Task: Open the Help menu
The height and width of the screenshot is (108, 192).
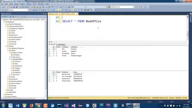Action: (47, 4)
